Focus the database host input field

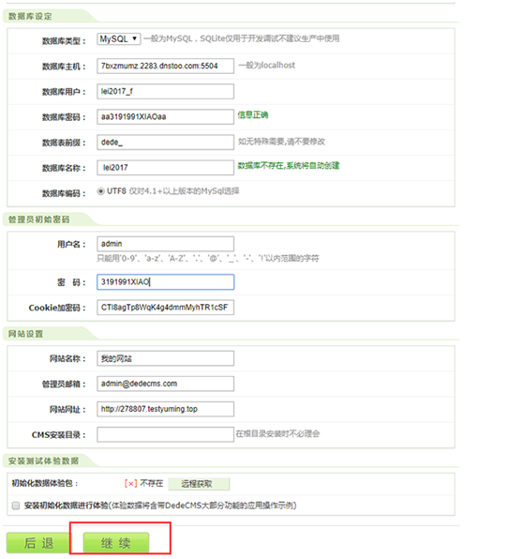165,66
